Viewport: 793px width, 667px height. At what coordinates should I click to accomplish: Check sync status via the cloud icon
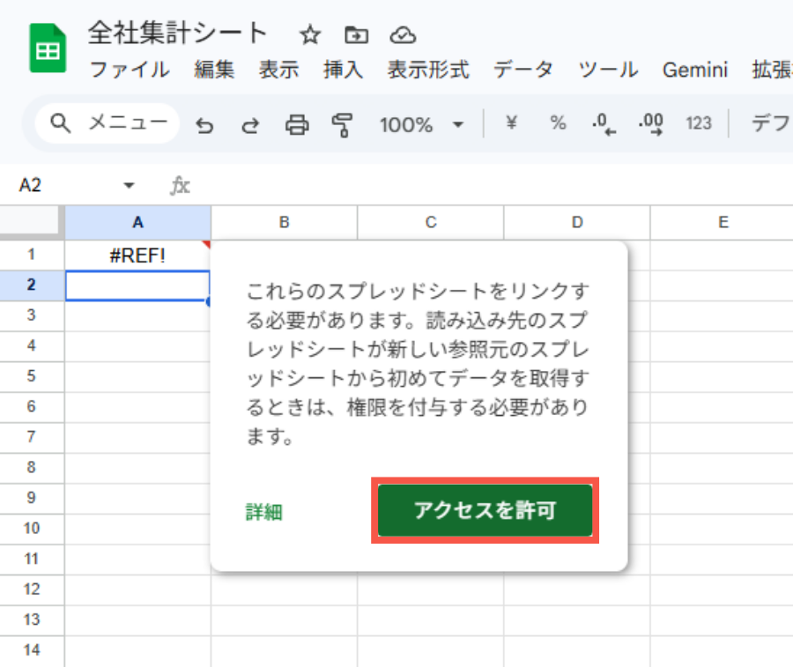(x=403, y=35)
